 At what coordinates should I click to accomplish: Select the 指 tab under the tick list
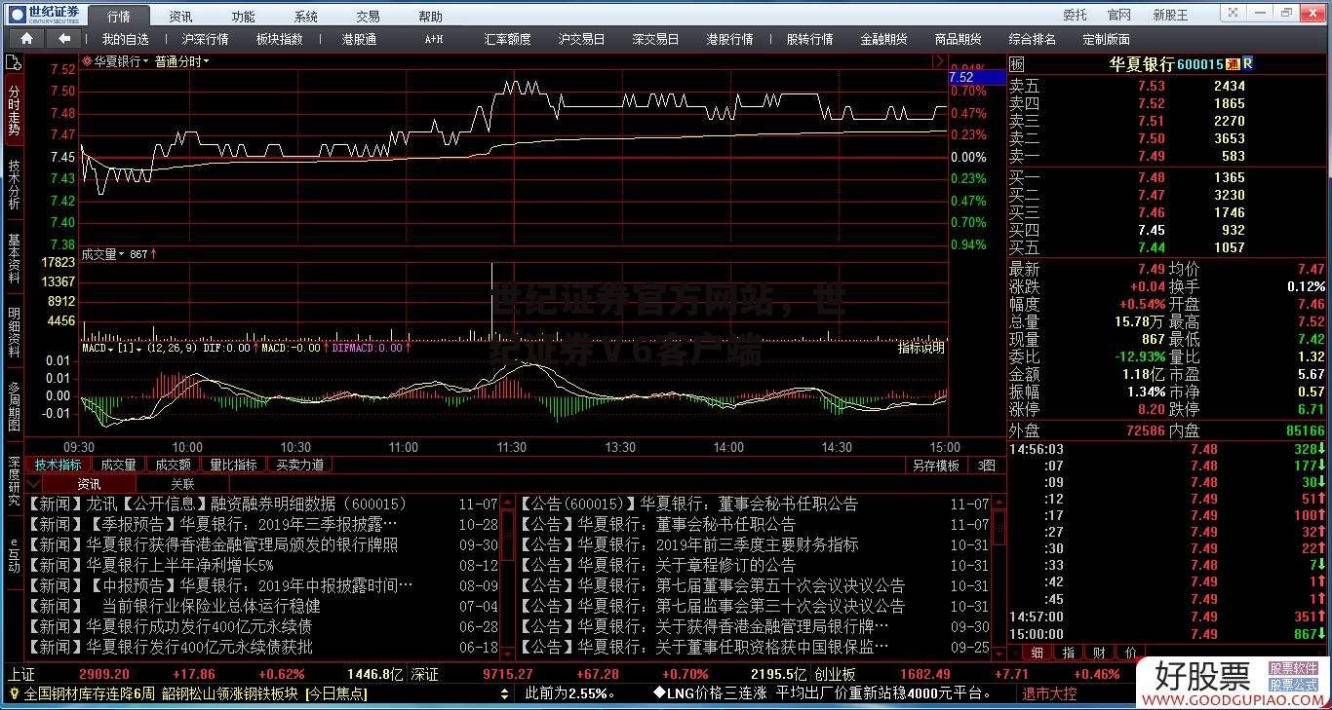(x=1068, y=653)
